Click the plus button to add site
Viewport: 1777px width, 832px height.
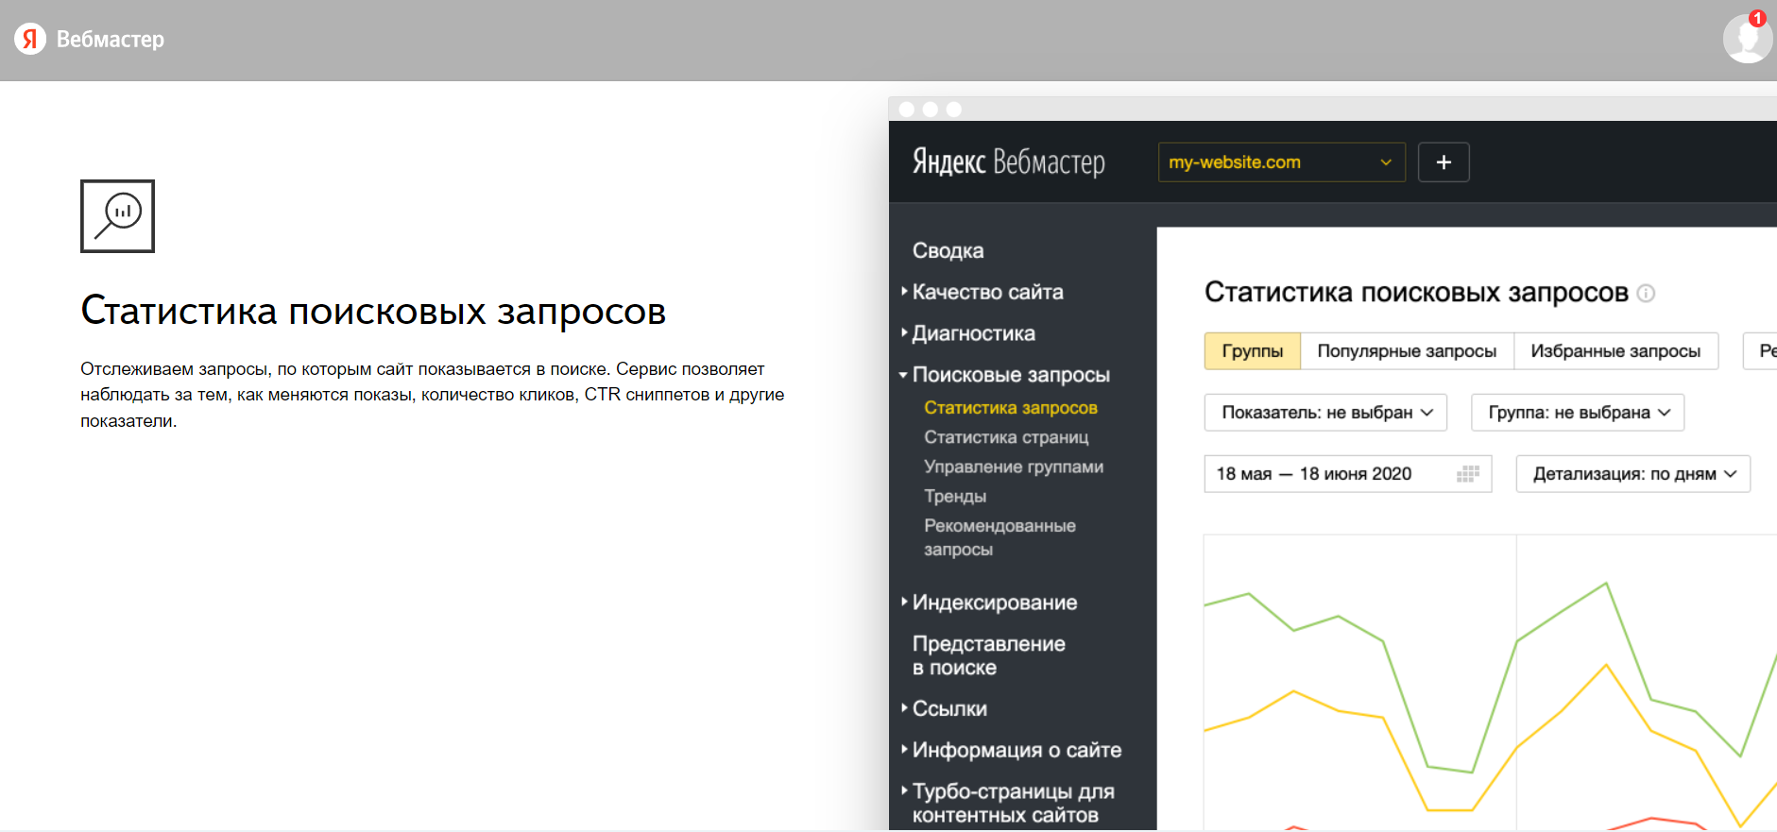pos(1444,162)
